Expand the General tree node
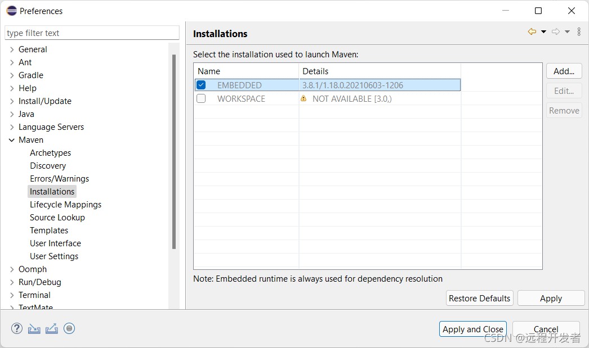Image resolution: width=589 pixels, height=348 pixels. coord(12,49)
